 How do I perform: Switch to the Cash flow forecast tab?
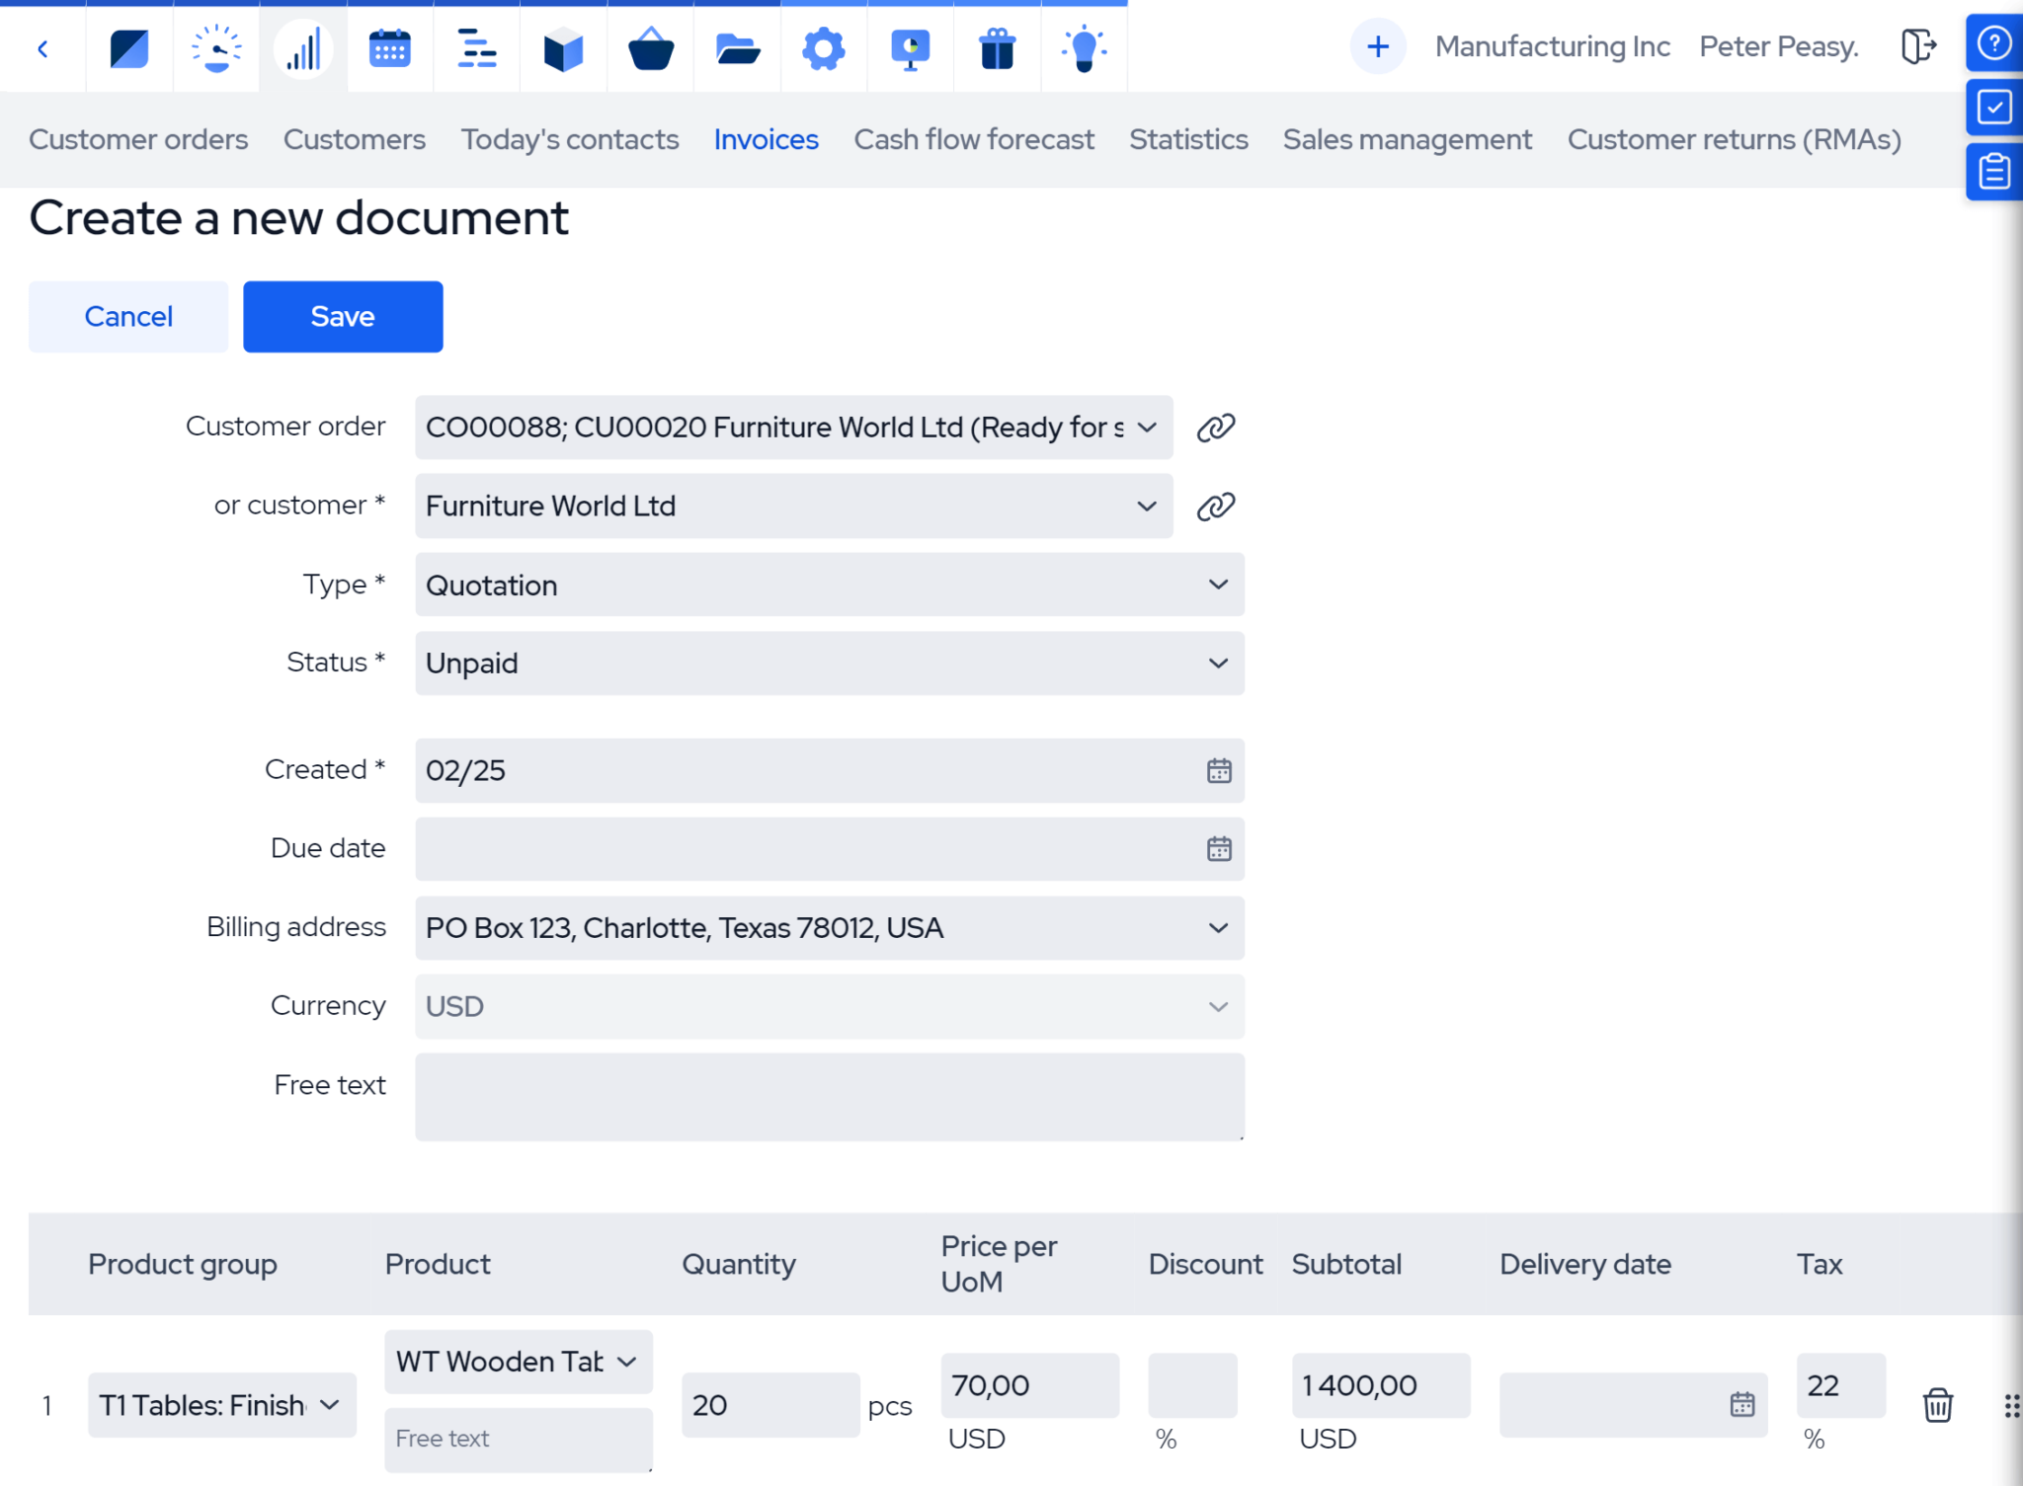click(973, 140)
